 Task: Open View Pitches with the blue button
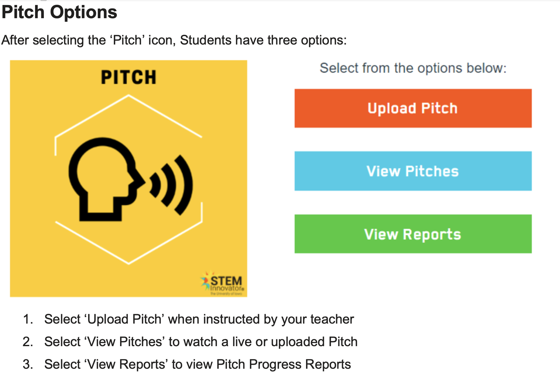point(413,171)
